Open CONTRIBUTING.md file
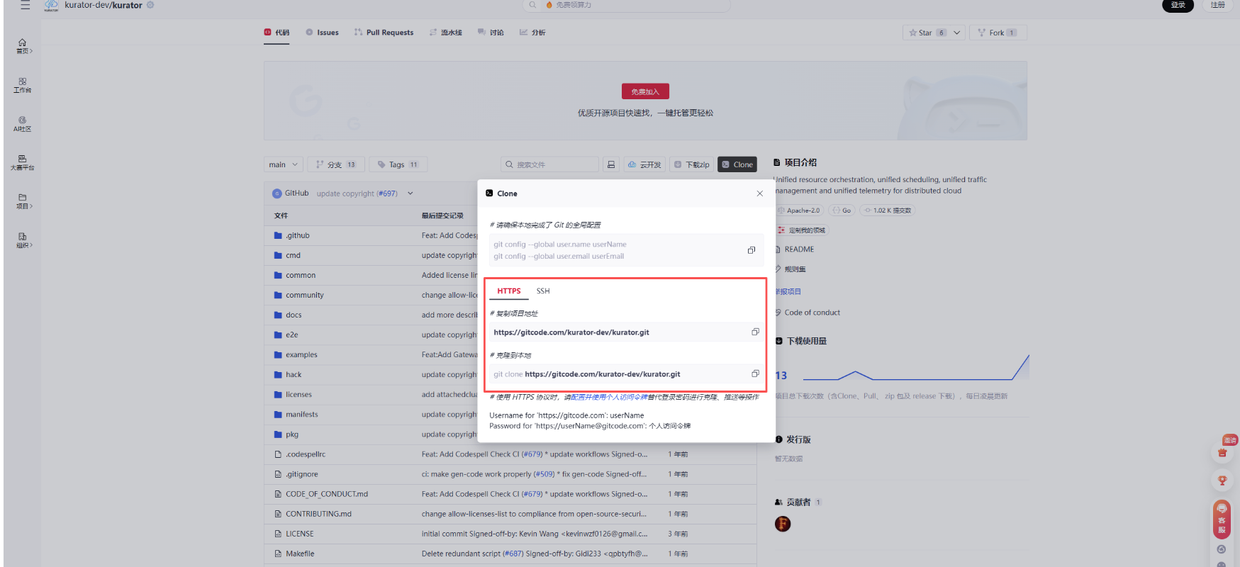1240x567 pixels. [x=318, y=514]
